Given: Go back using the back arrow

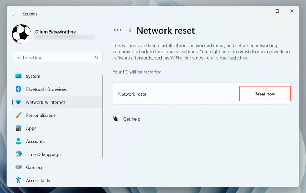Looking at the screenshot, I should pos(14,14).
